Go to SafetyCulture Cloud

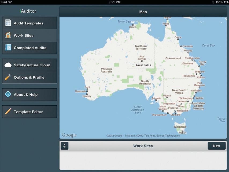[x=30, y=65]
